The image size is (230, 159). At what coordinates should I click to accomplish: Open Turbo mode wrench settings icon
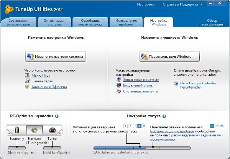60,133
